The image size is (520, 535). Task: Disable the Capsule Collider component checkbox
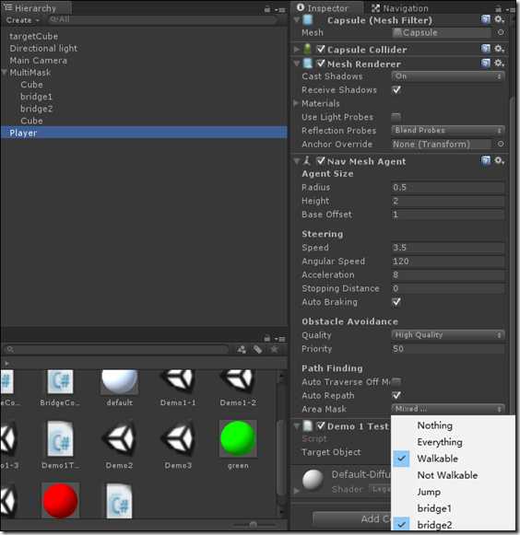321,49
